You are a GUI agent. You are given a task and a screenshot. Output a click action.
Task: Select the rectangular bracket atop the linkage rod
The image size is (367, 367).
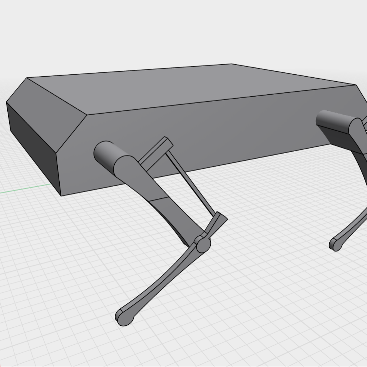coord(156,153)
